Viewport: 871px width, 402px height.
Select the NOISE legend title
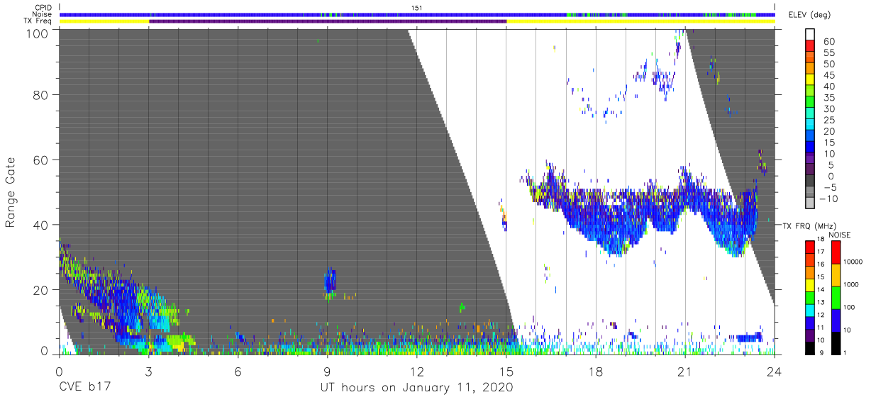click(840, 235)
